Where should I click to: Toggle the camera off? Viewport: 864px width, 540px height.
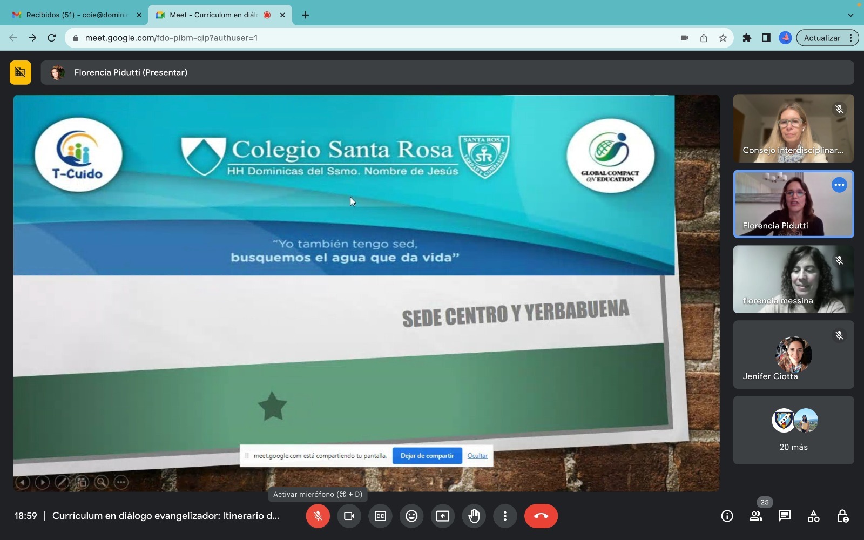349,516
